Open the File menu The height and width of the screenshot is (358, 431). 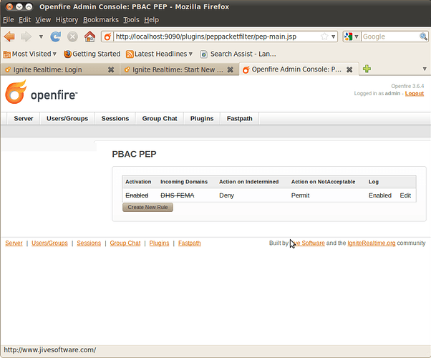tap(9, 20)
